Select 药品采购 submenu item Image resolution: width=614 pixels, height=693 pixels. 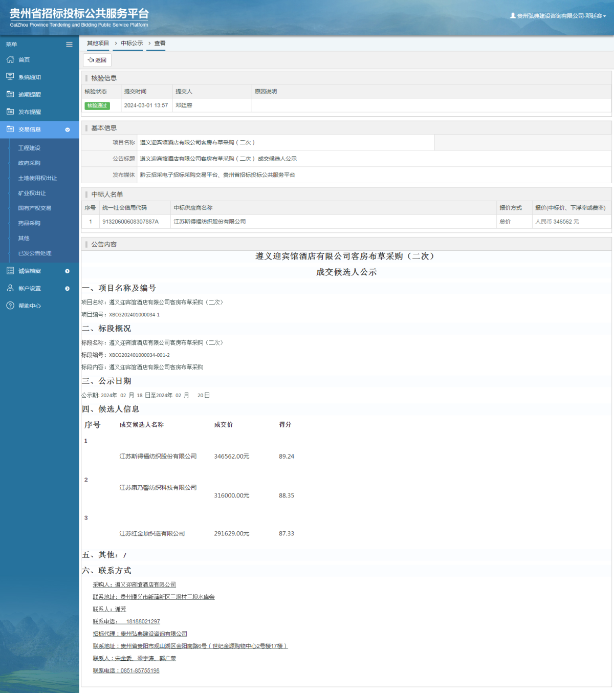[29, 223]
